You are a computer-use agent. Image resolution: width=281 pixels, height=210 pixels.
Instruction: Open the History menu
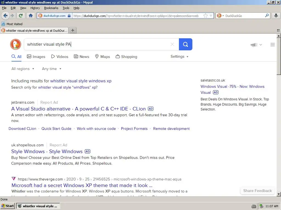tap(35, 8)
